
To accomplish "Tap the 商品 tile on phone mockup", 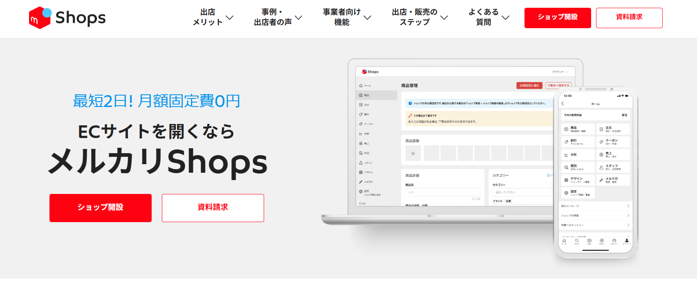I will pos(578,129).
